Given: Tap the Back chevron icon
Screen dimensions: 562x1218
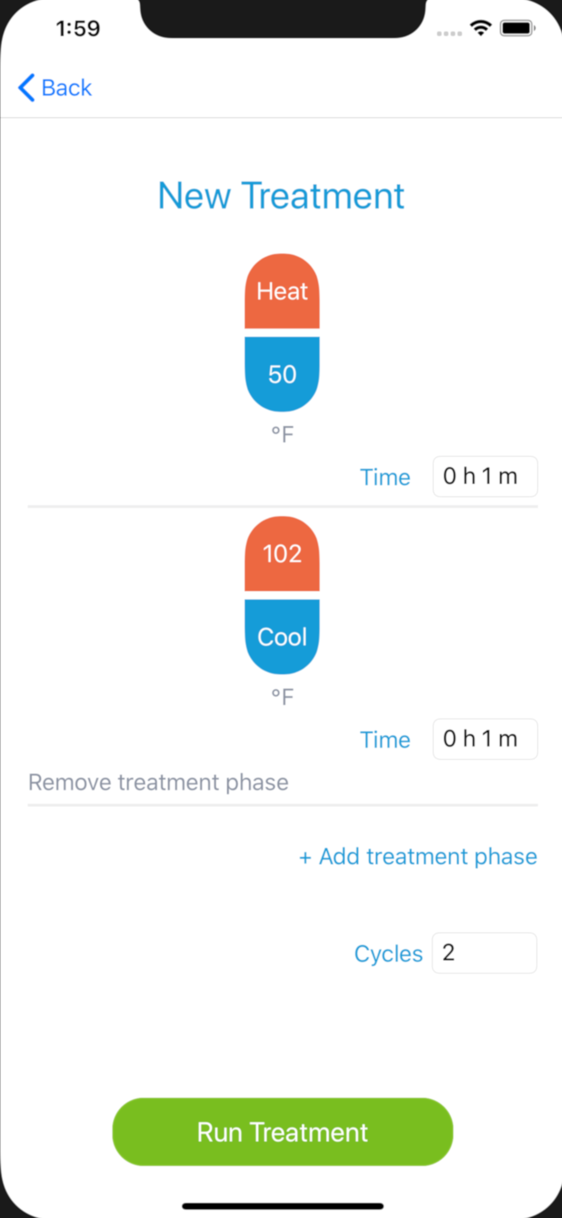Looking at the screenshot, I should [x=26, y=87].
